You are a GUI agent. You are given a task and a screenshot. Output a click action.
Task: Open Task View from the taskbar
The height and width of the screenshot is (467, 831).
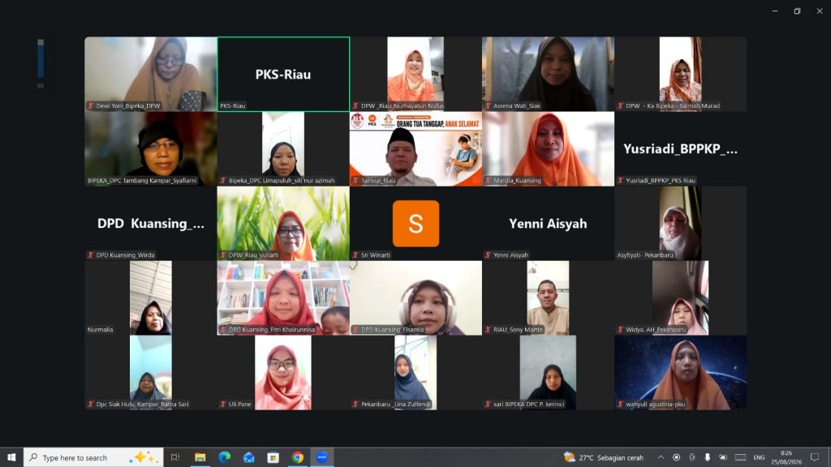coord(175,457)
